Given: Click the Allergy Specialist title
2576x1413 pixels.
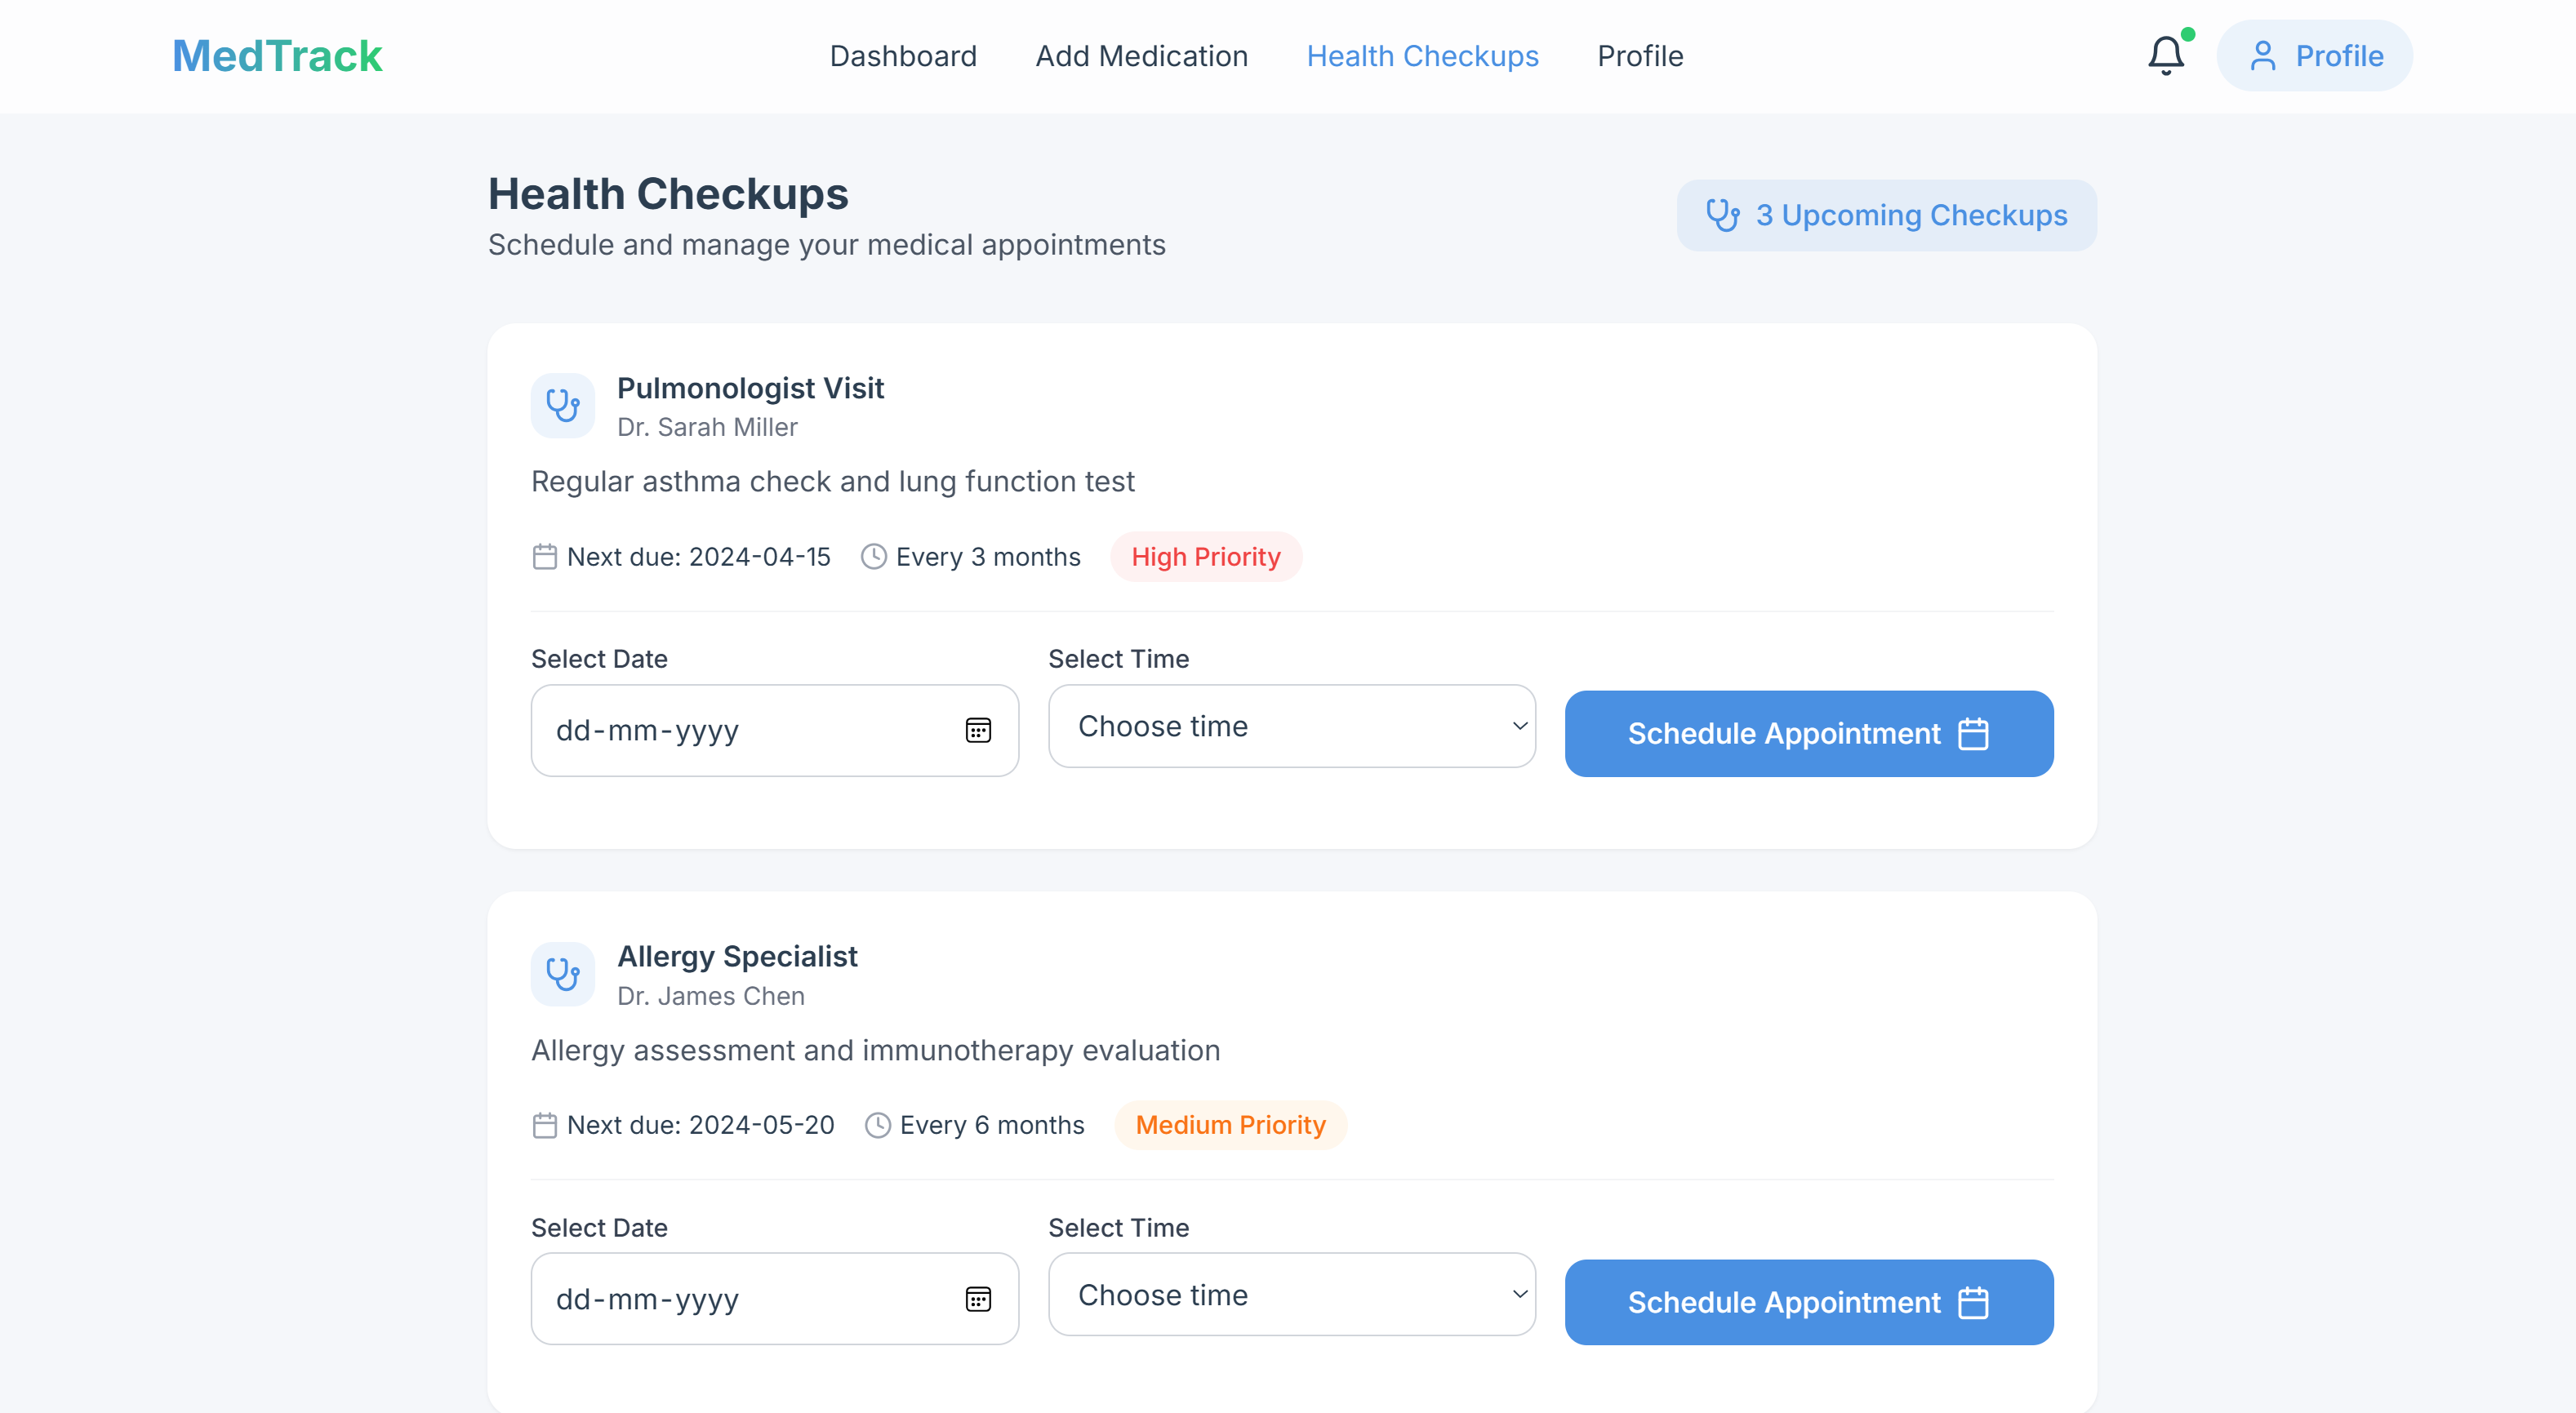Looking at the screenshot, I should point(737,956).
